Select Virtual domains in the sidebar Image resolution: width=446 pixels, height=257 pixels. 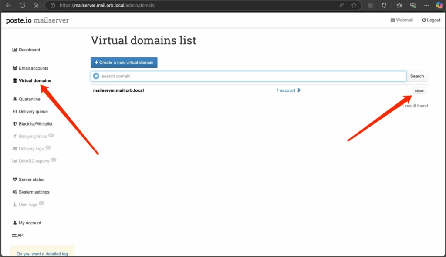[34, 81]
